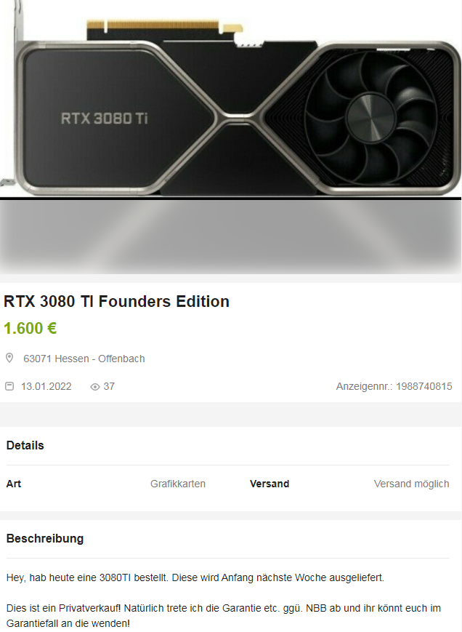Click the calendar date icon
The image size is (462, 632).
point(9,386)
